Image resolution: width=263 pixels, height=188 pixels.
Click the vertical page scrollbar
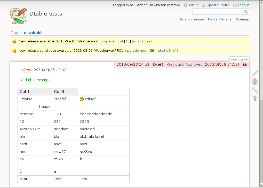(261, 52)
